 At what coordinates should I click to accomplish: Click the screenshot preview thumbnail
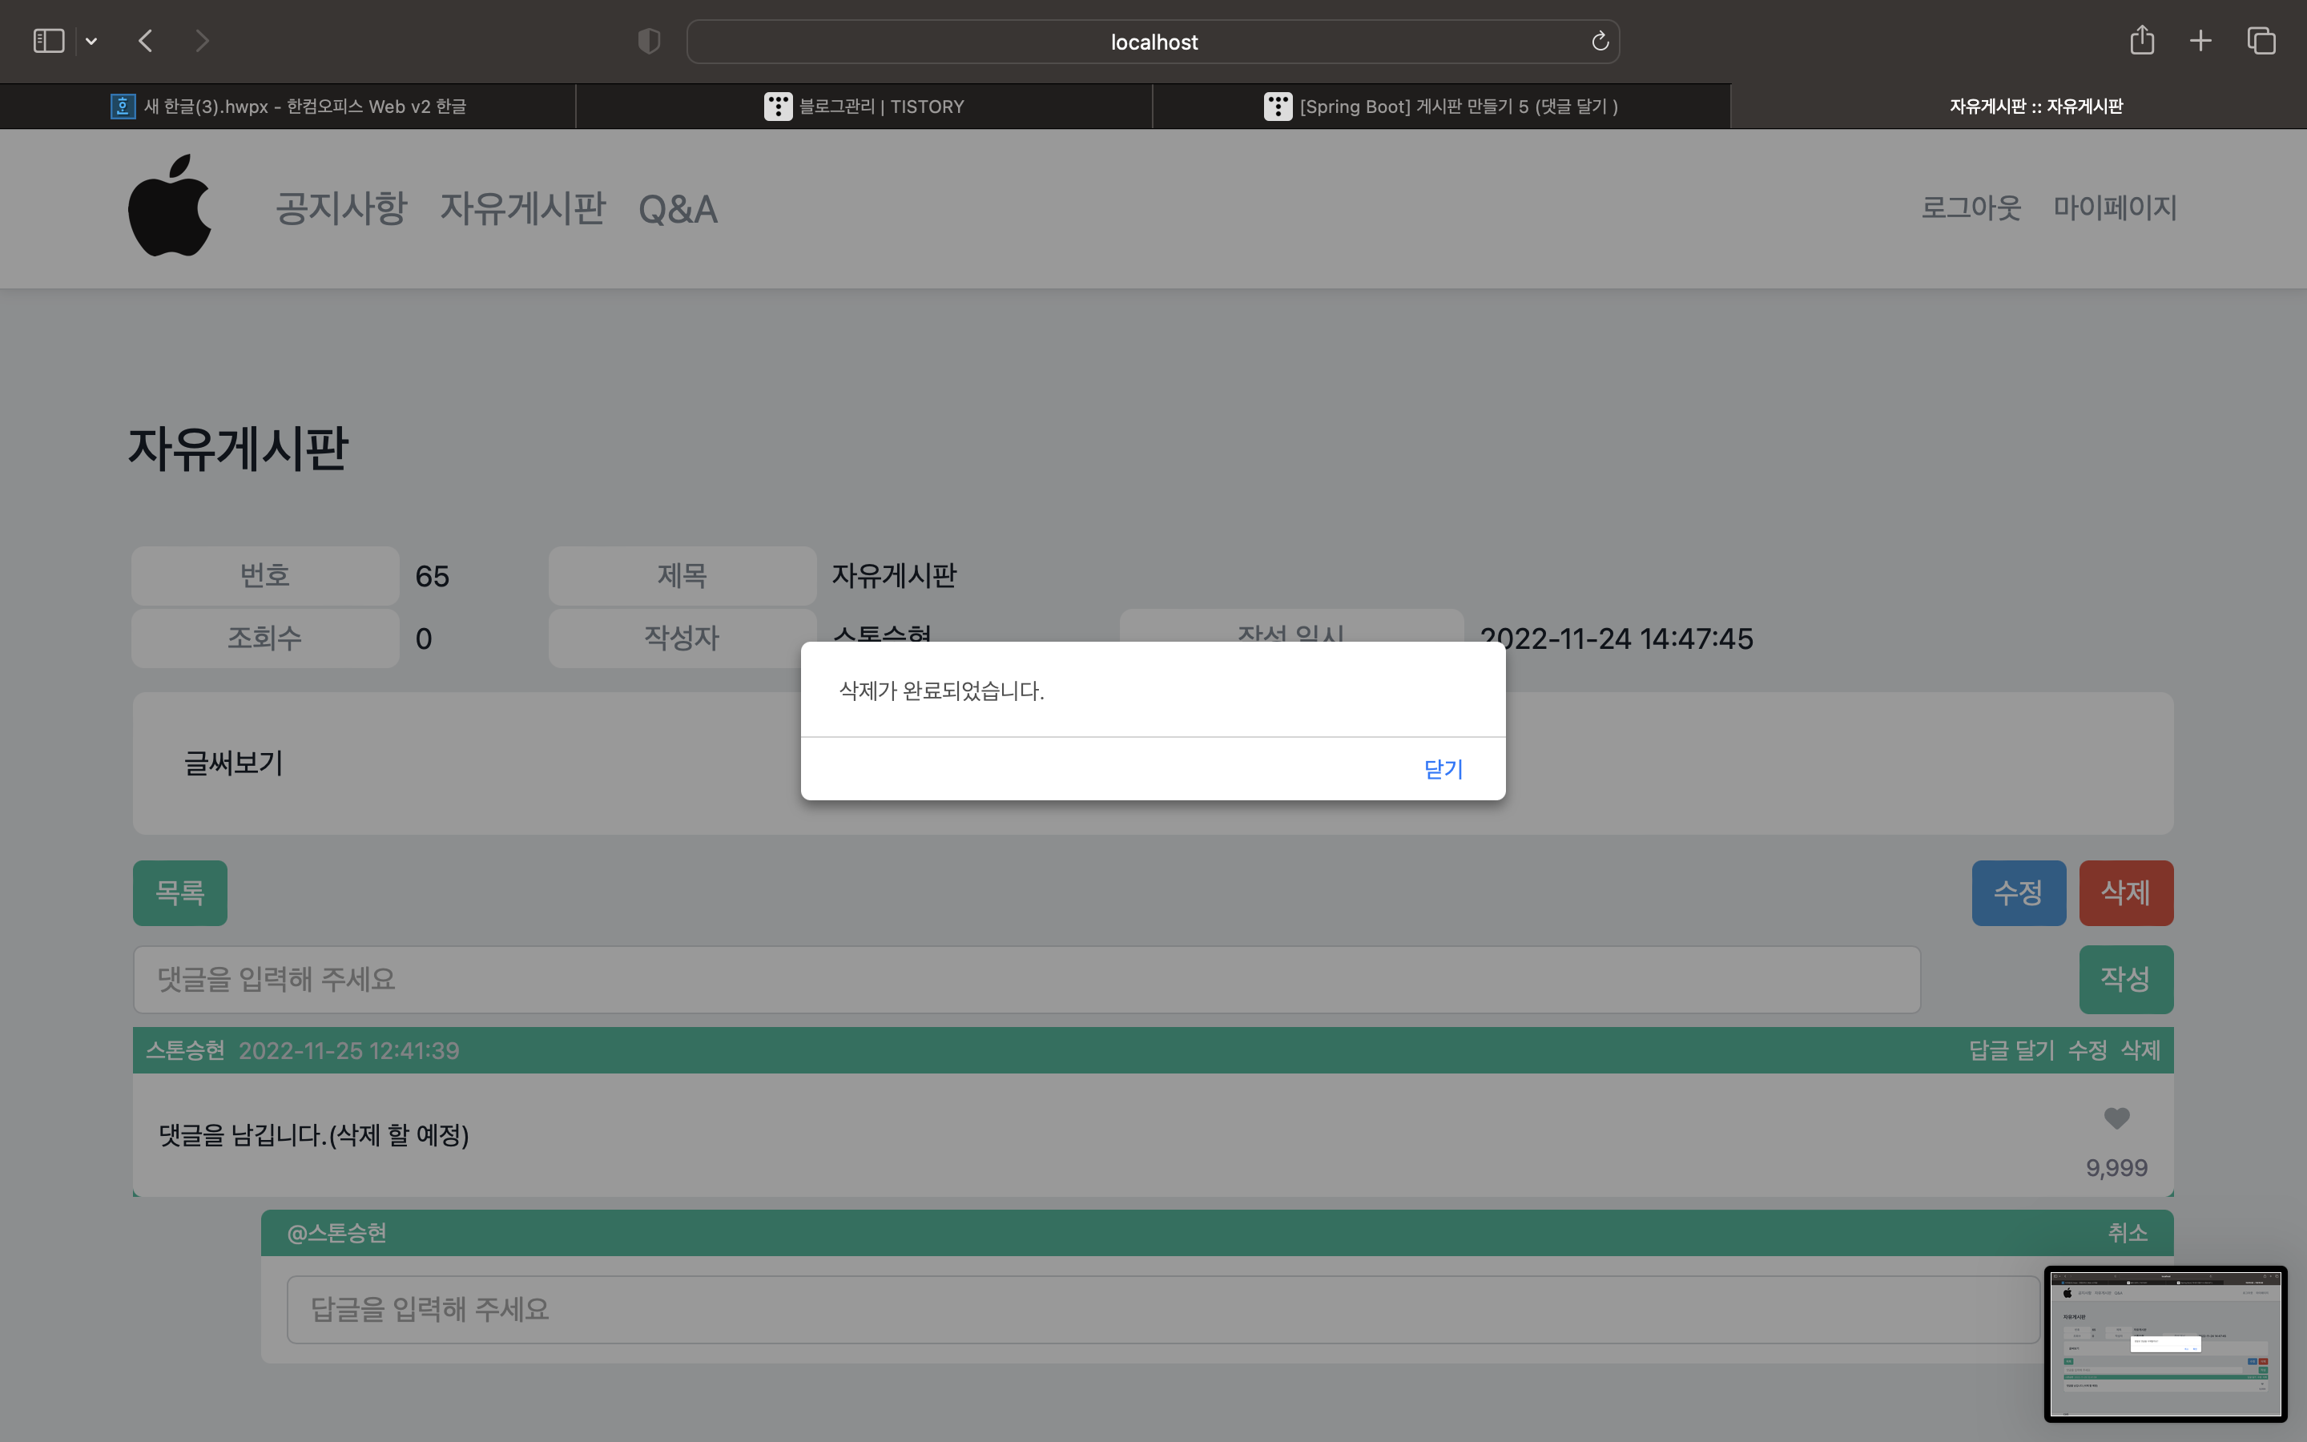[2165, 1343]
